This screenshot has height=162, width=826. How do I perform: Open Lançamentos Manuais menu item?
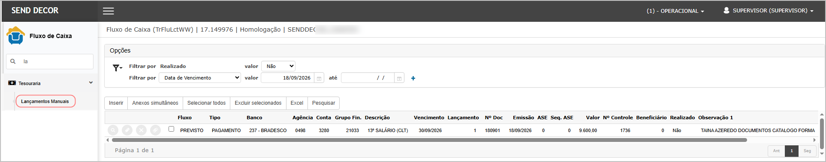(45, 101)
